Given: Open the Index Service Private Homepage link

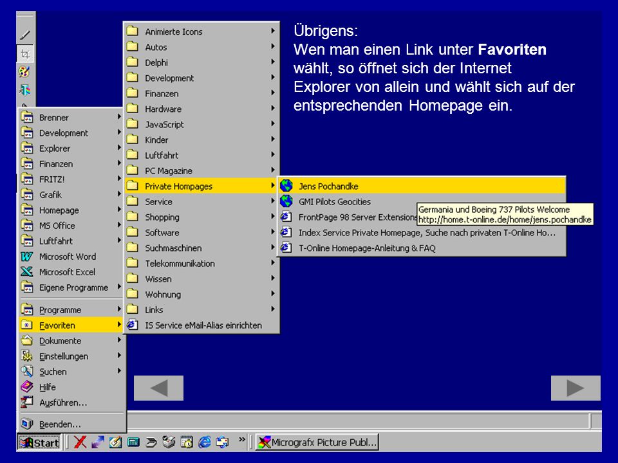Looking at the screenshot, I should tap(422, 232).
